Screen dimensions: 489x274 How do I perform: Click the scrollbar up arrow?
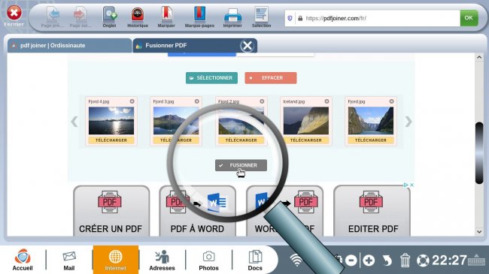pyautogui.click(x=479, y=57)
